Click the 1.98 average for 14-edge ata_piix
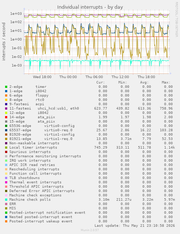Screen dimensions: 180x234 pos(147,117)
